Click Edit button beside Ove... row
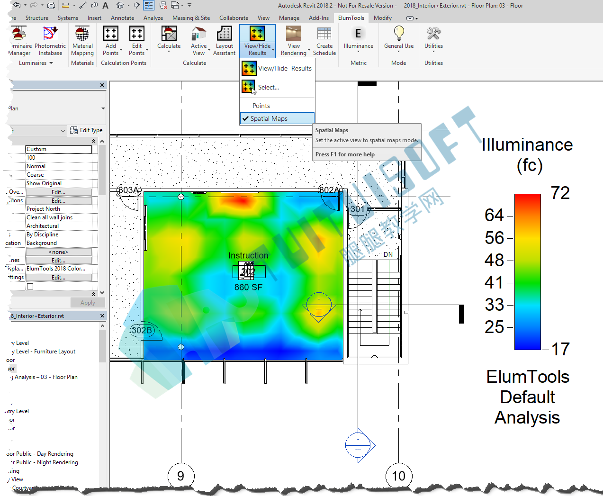The height and width of the screenshot is (496, 603). 59,192
